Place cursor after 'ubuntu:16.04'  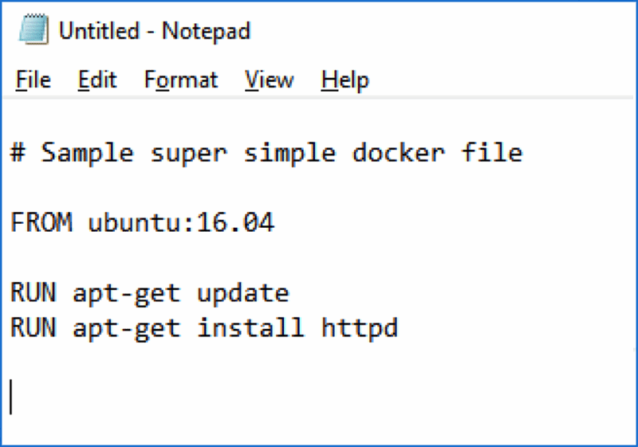(276, 222)
